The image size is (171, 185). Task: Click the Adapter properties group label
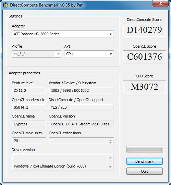coord(24,73)
